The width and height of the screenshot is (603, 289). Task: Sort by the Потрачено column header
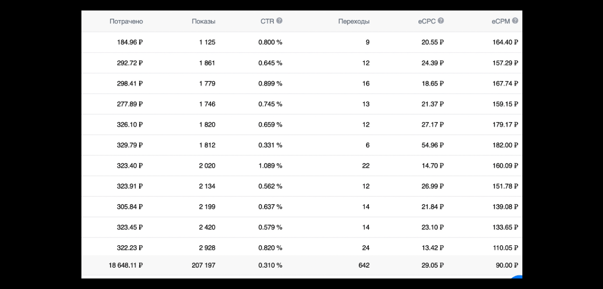coord(126,21)
